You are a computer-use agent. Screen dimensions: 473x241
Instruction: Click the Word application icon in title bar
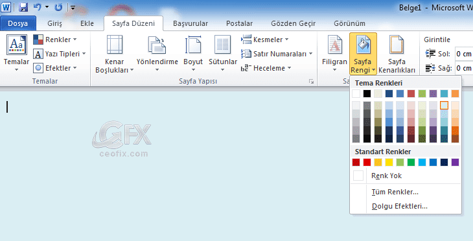coord(6,7)
